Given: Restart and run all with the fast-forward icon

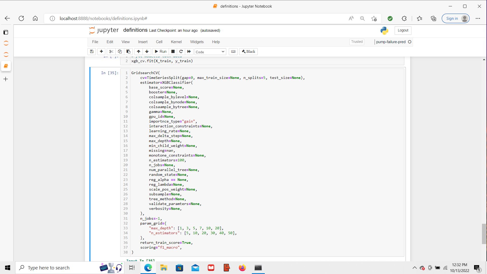Looking at the screenshot, I should (x=189, y=52).
